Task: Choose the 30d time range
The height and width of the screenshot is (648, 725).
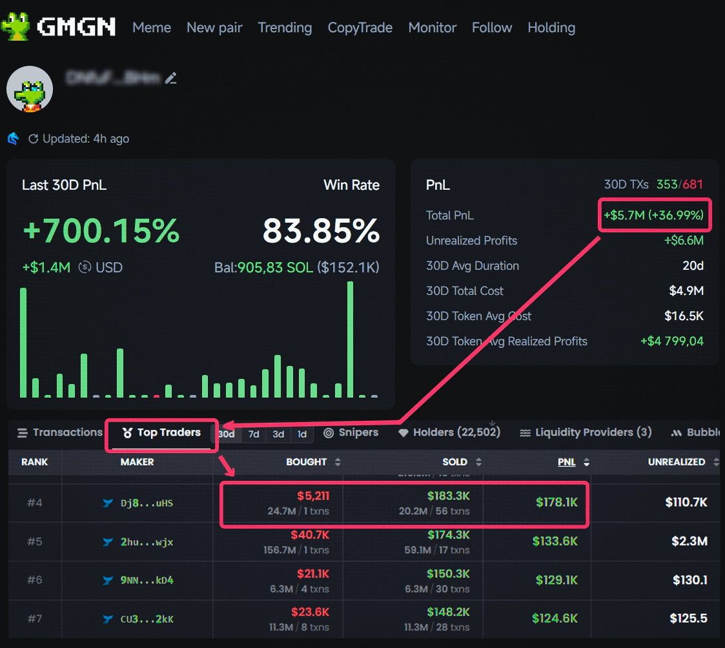Action: tap(227, 434)
